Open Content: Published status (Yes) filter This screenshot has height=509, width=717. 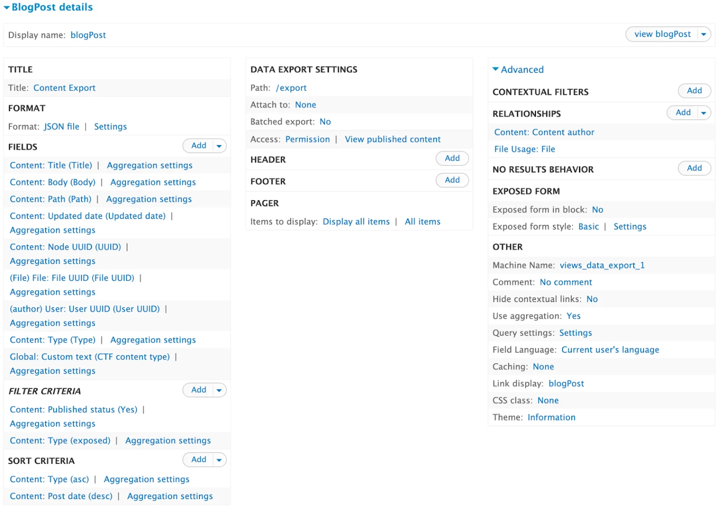(74, 410)
